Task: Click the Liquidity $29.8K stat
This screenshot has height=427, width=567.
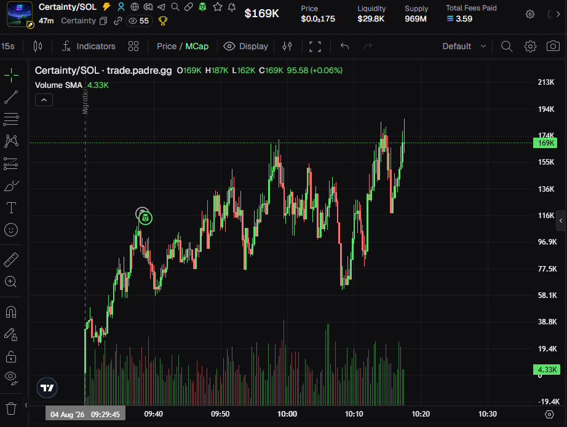Action: pos(371,14)
